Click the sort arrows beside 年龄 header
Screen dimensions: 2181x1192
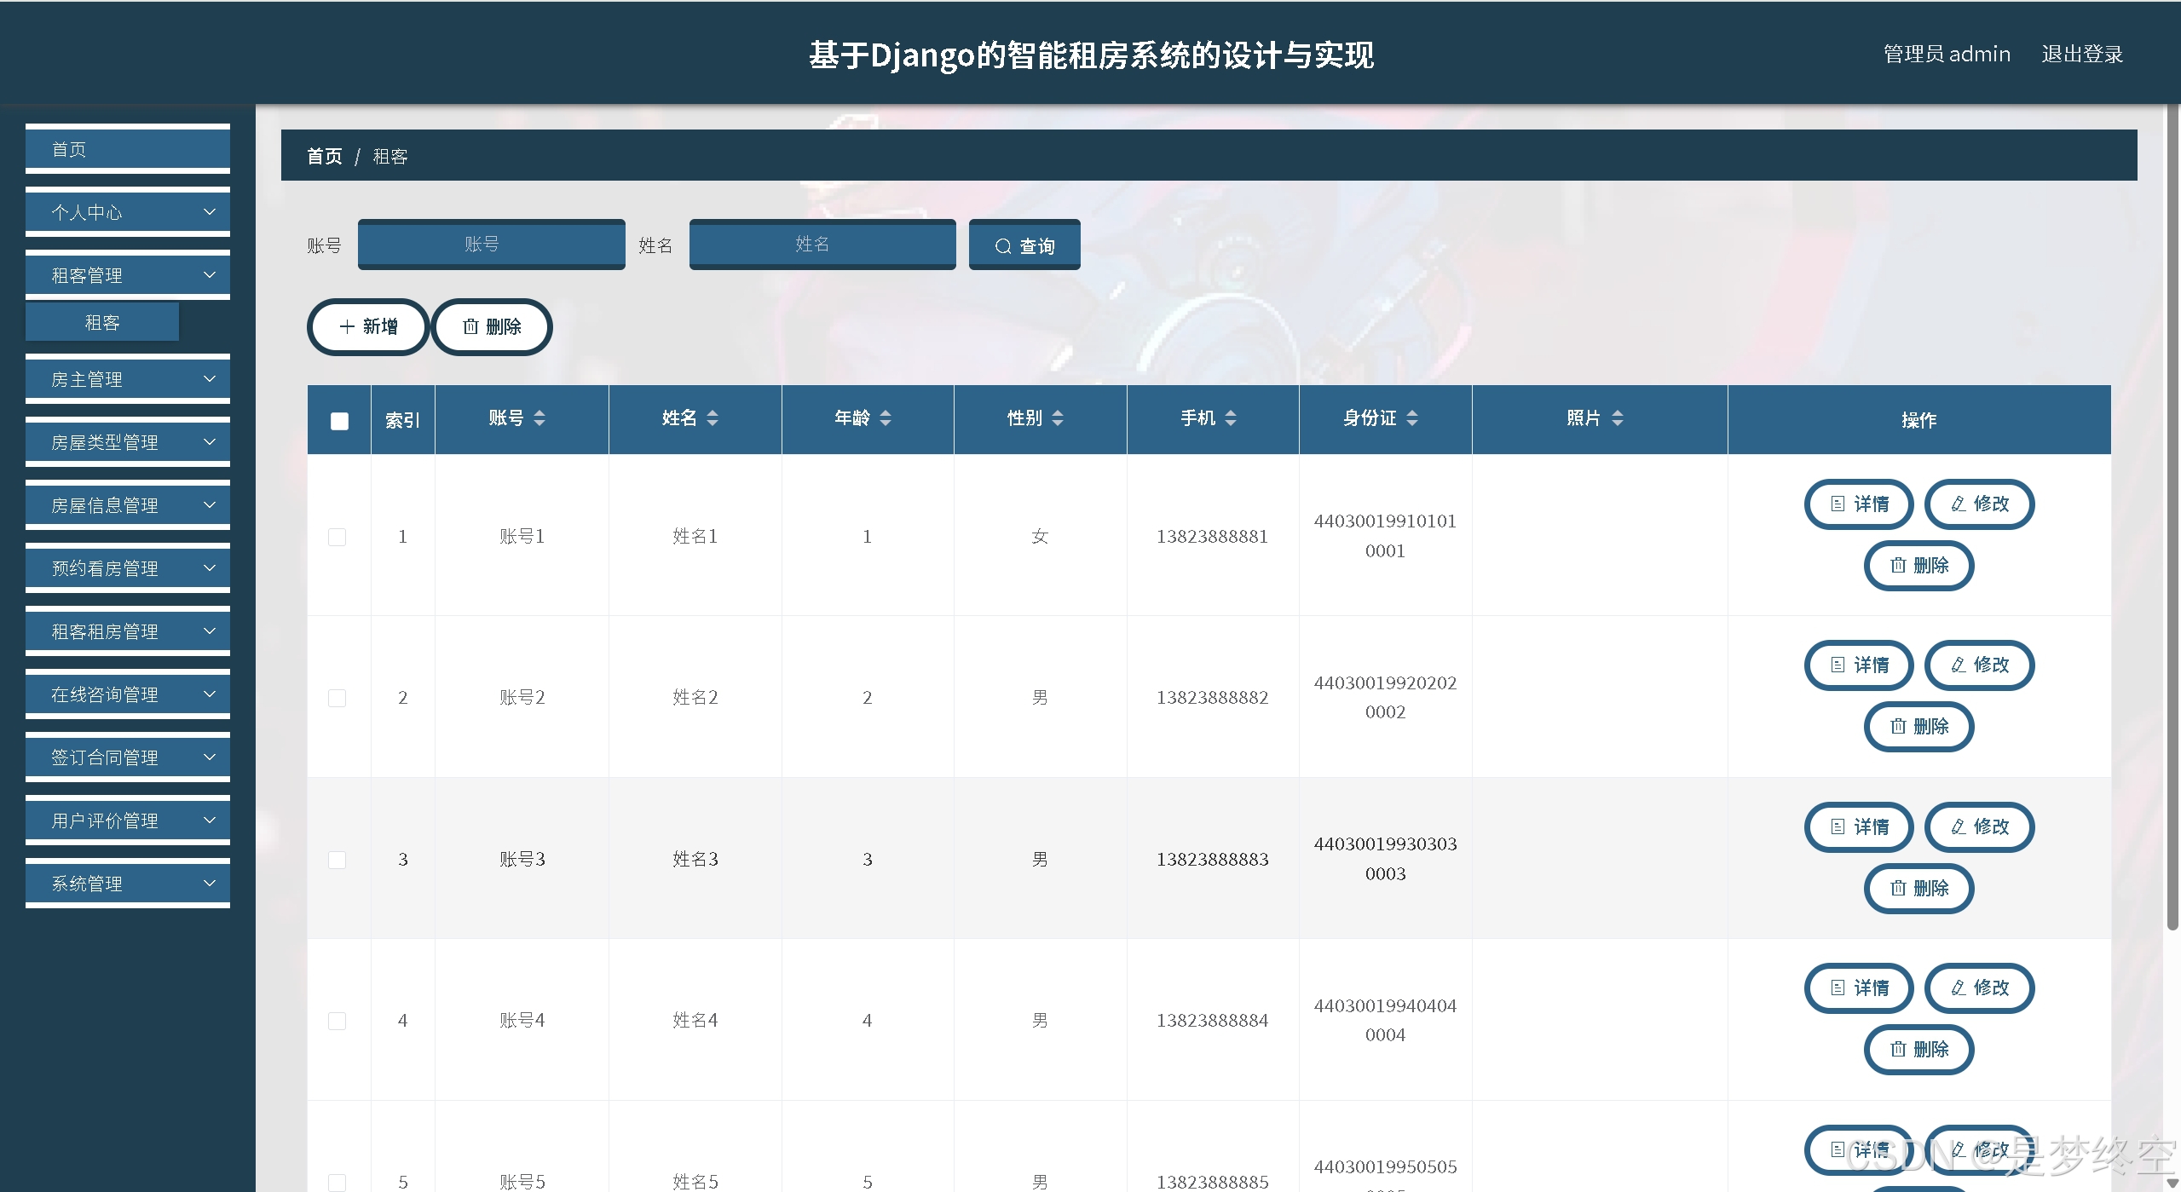coord(886,417)
